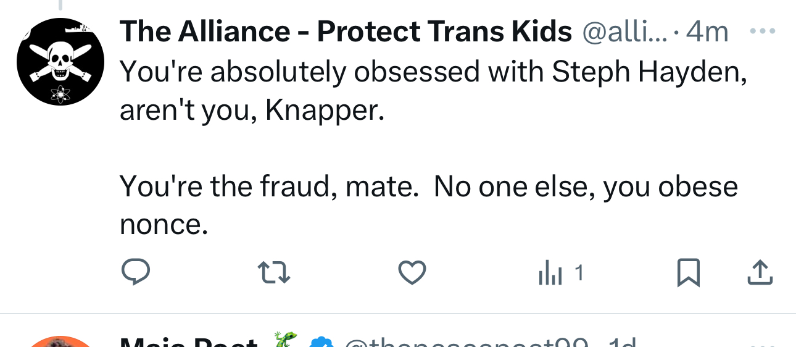Screen dimensions: 796x347
Task: Open the skull and crossbones profile avatar
Action: pyautogui.click(x=60, y=62)
